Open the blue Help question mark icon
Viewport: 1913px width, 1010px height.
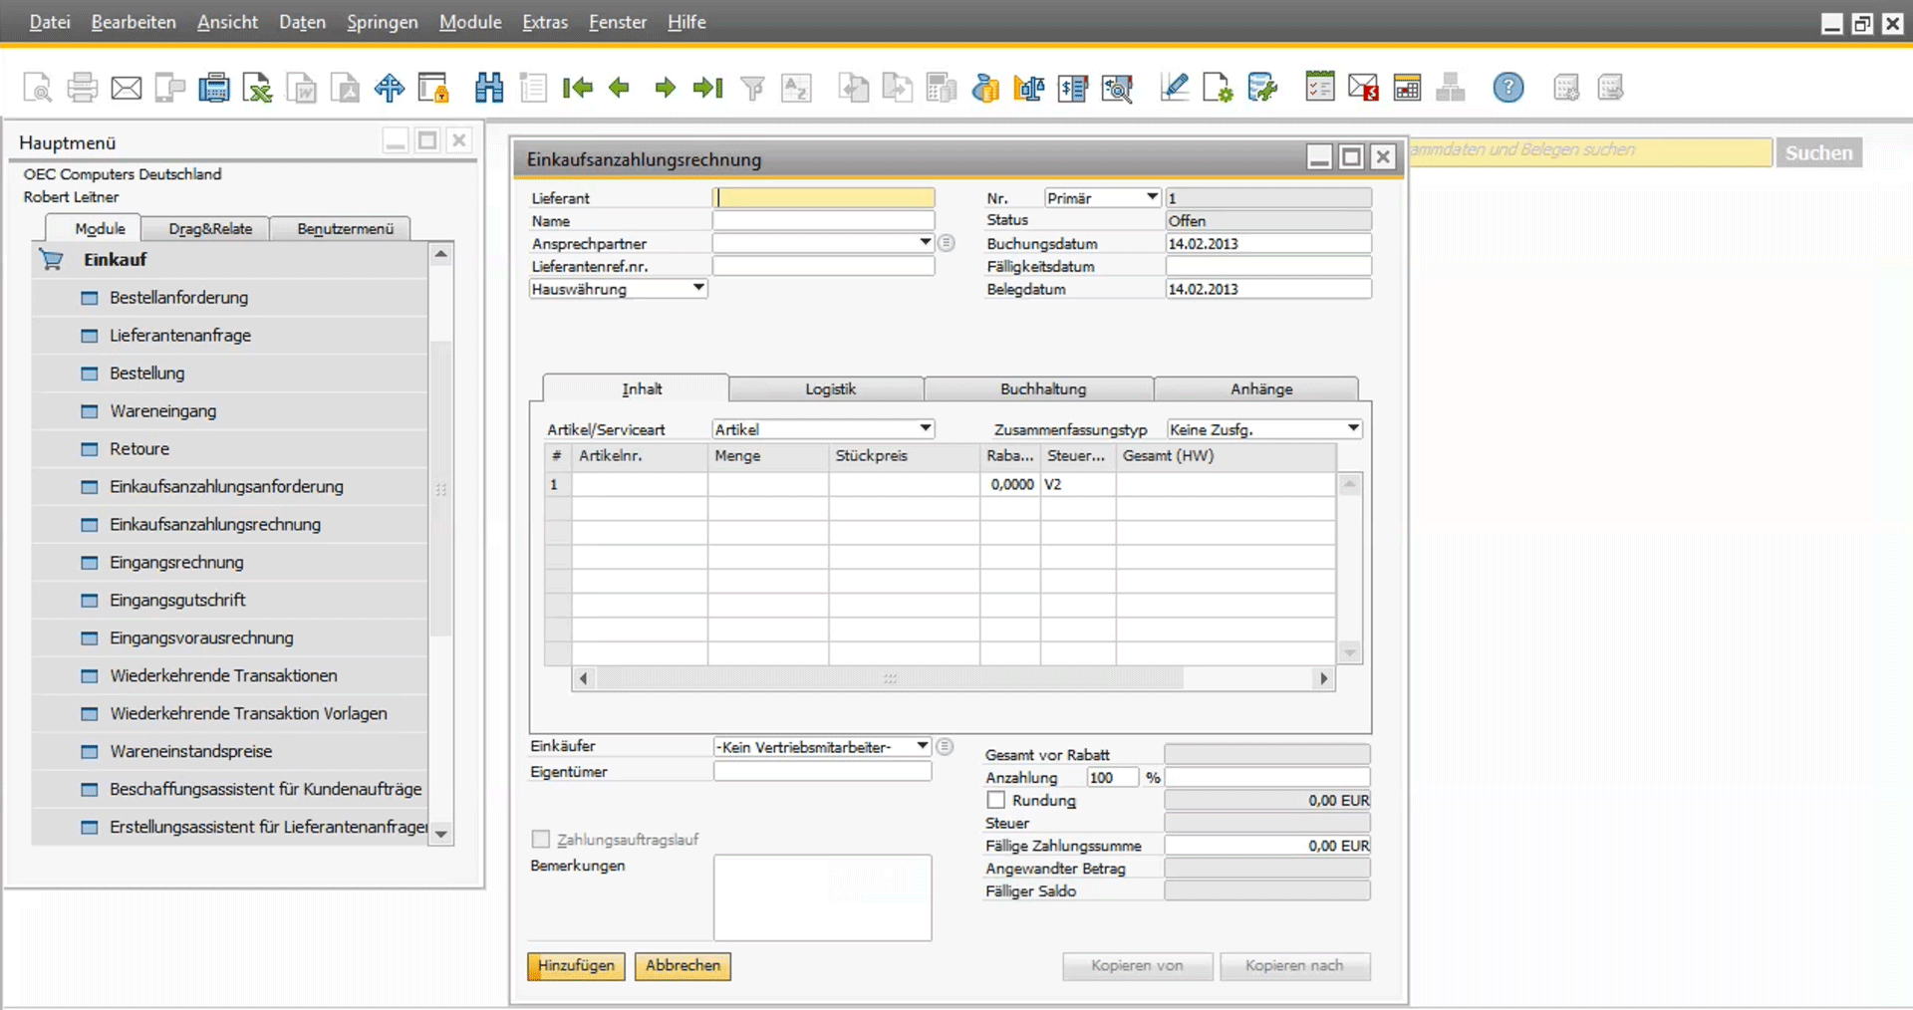[1507, 88]
